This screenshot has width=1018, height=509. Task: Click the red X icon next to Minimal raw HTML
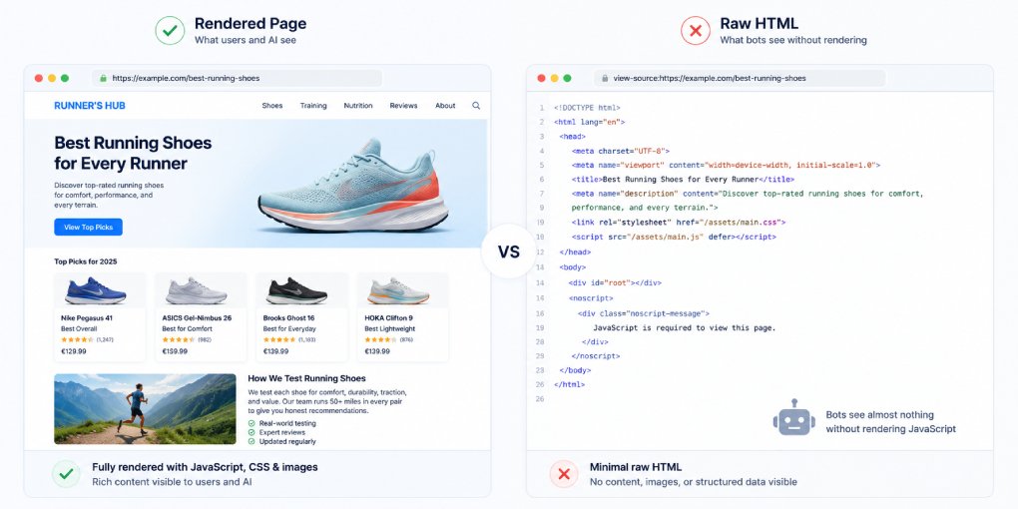pos(564,474)
